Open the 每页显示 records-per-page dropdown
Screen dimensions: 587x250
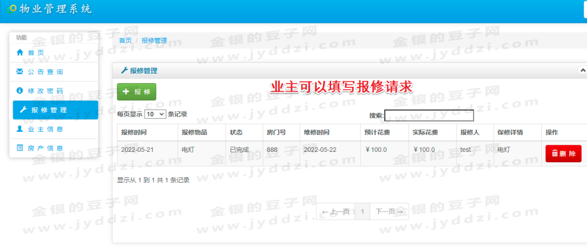[155, 114]
